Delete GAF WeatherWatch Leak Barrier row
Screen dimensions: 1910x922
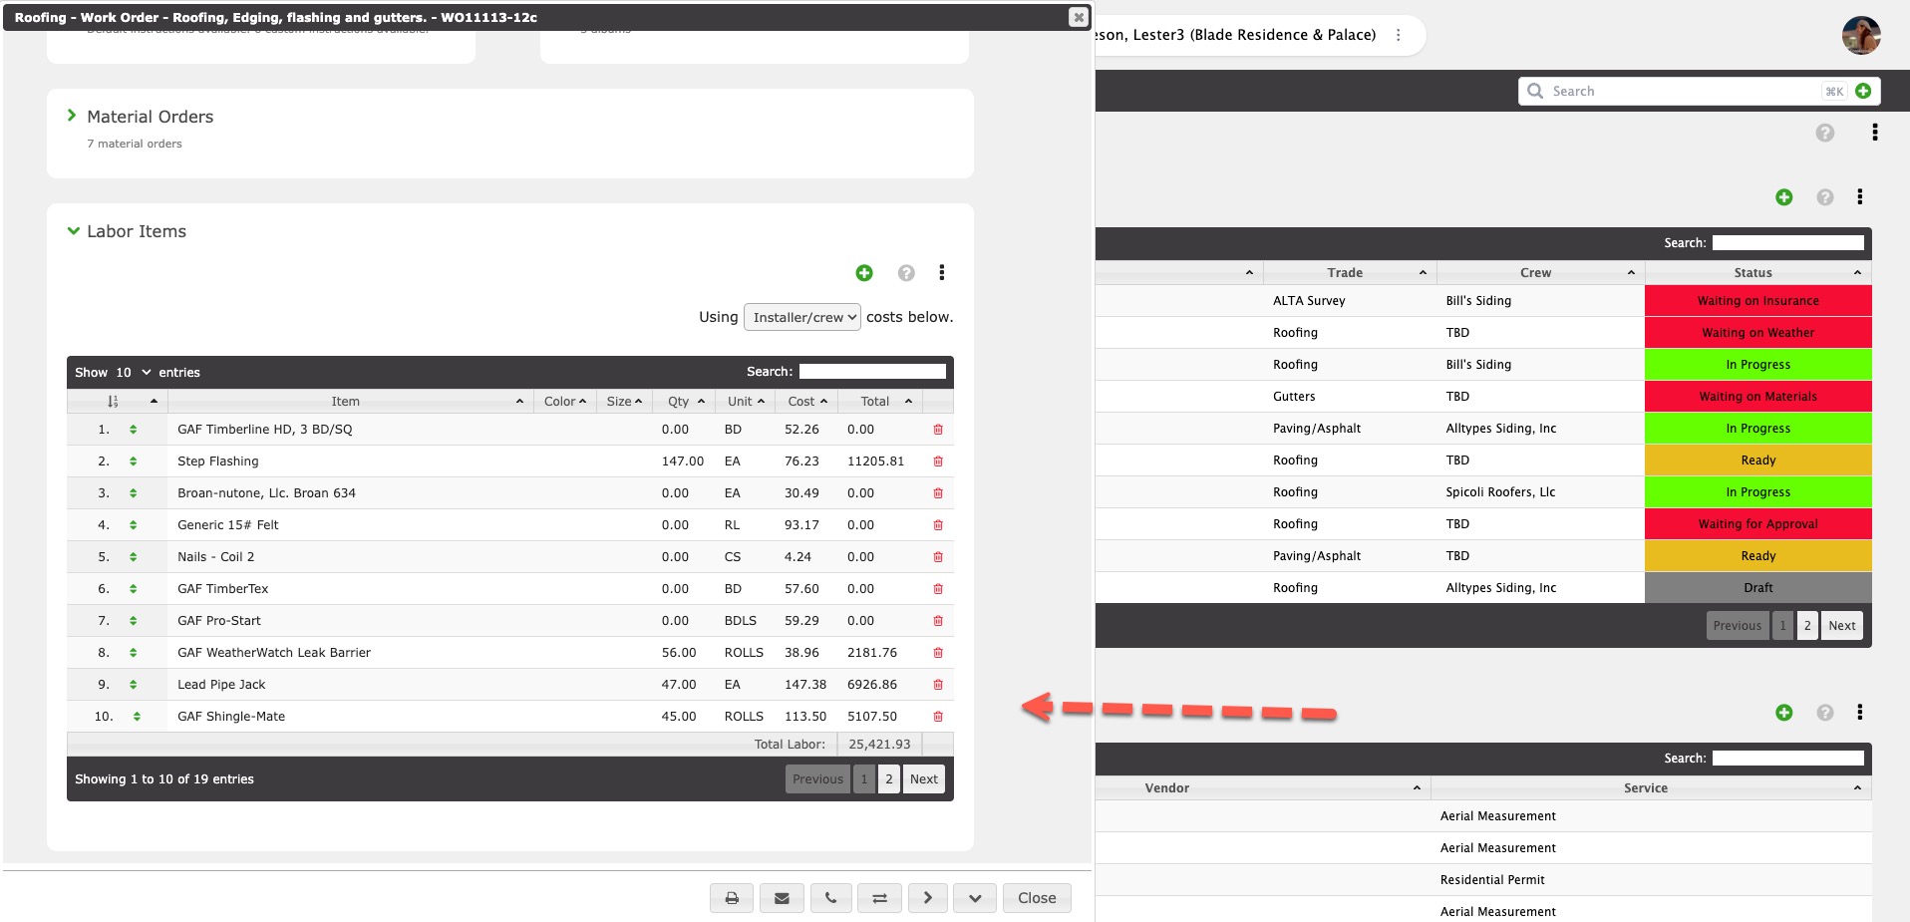[x=938, y=653]
